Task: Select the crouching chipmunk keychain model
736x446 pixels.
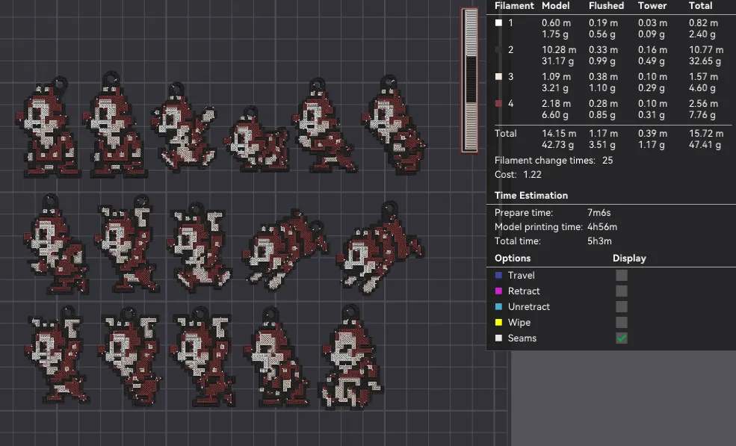Action: (x=256, y=140)
